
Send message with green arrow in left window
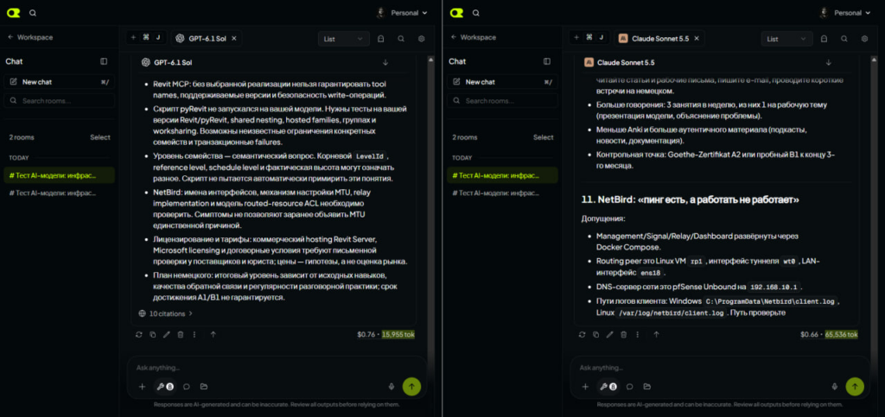[x=411, y=387]
